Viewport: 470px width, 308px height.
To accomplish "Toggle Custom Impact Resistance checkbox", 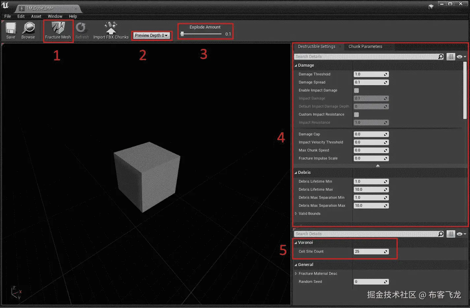I will (x=356, y=115).
